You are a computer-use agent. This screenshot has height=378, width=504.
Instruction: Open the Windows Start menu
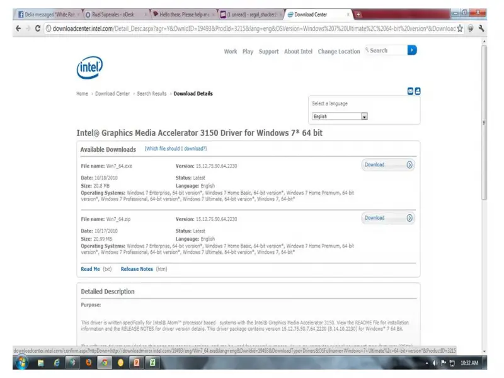tap(22, 363)
